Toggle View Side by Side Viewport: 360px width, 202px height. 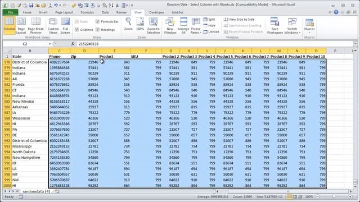click(x=238, y=20)
